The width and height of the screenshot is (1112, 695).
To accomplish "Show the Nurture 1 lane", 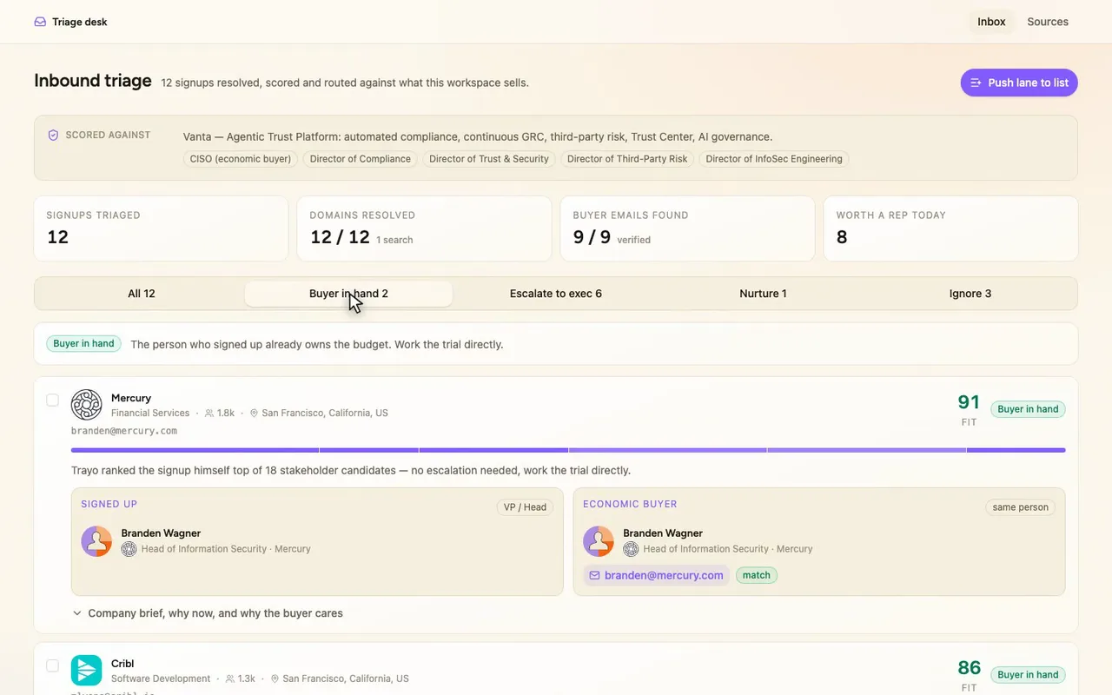I will 763,294.
